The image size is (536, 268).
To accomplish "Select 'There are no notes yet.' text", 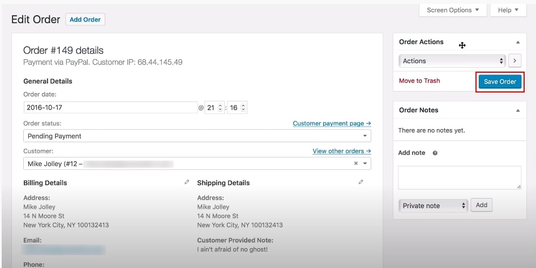I will [431, 130].
